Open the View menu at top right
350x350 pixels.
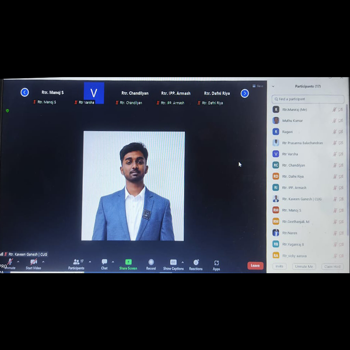click(258, 86)
